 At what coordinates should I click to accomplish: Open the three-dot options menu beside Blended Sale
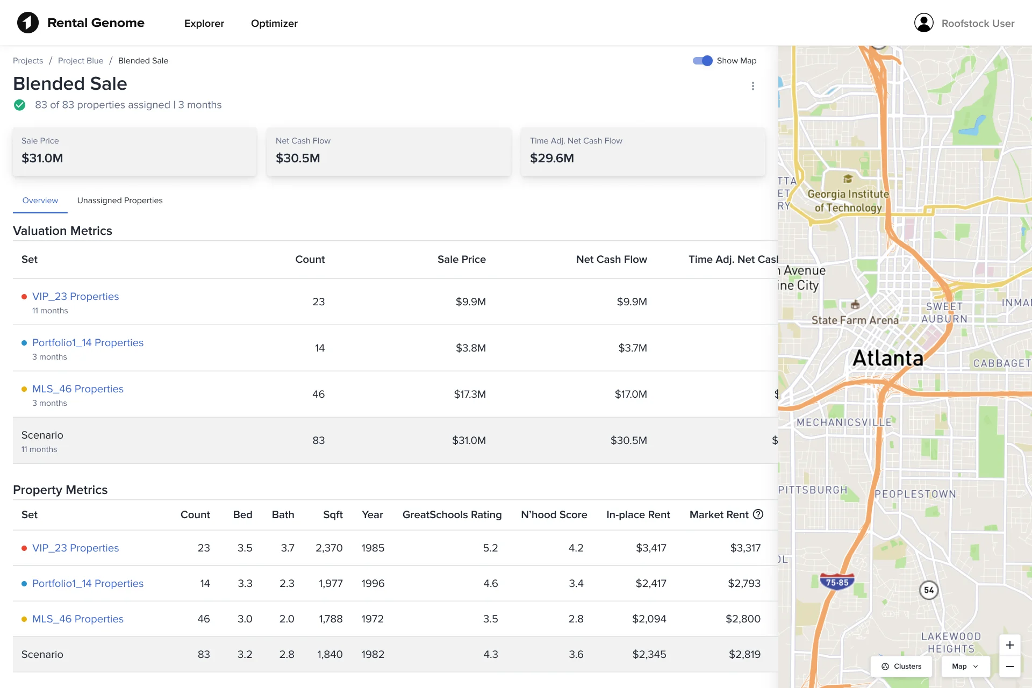coord(752,85)
